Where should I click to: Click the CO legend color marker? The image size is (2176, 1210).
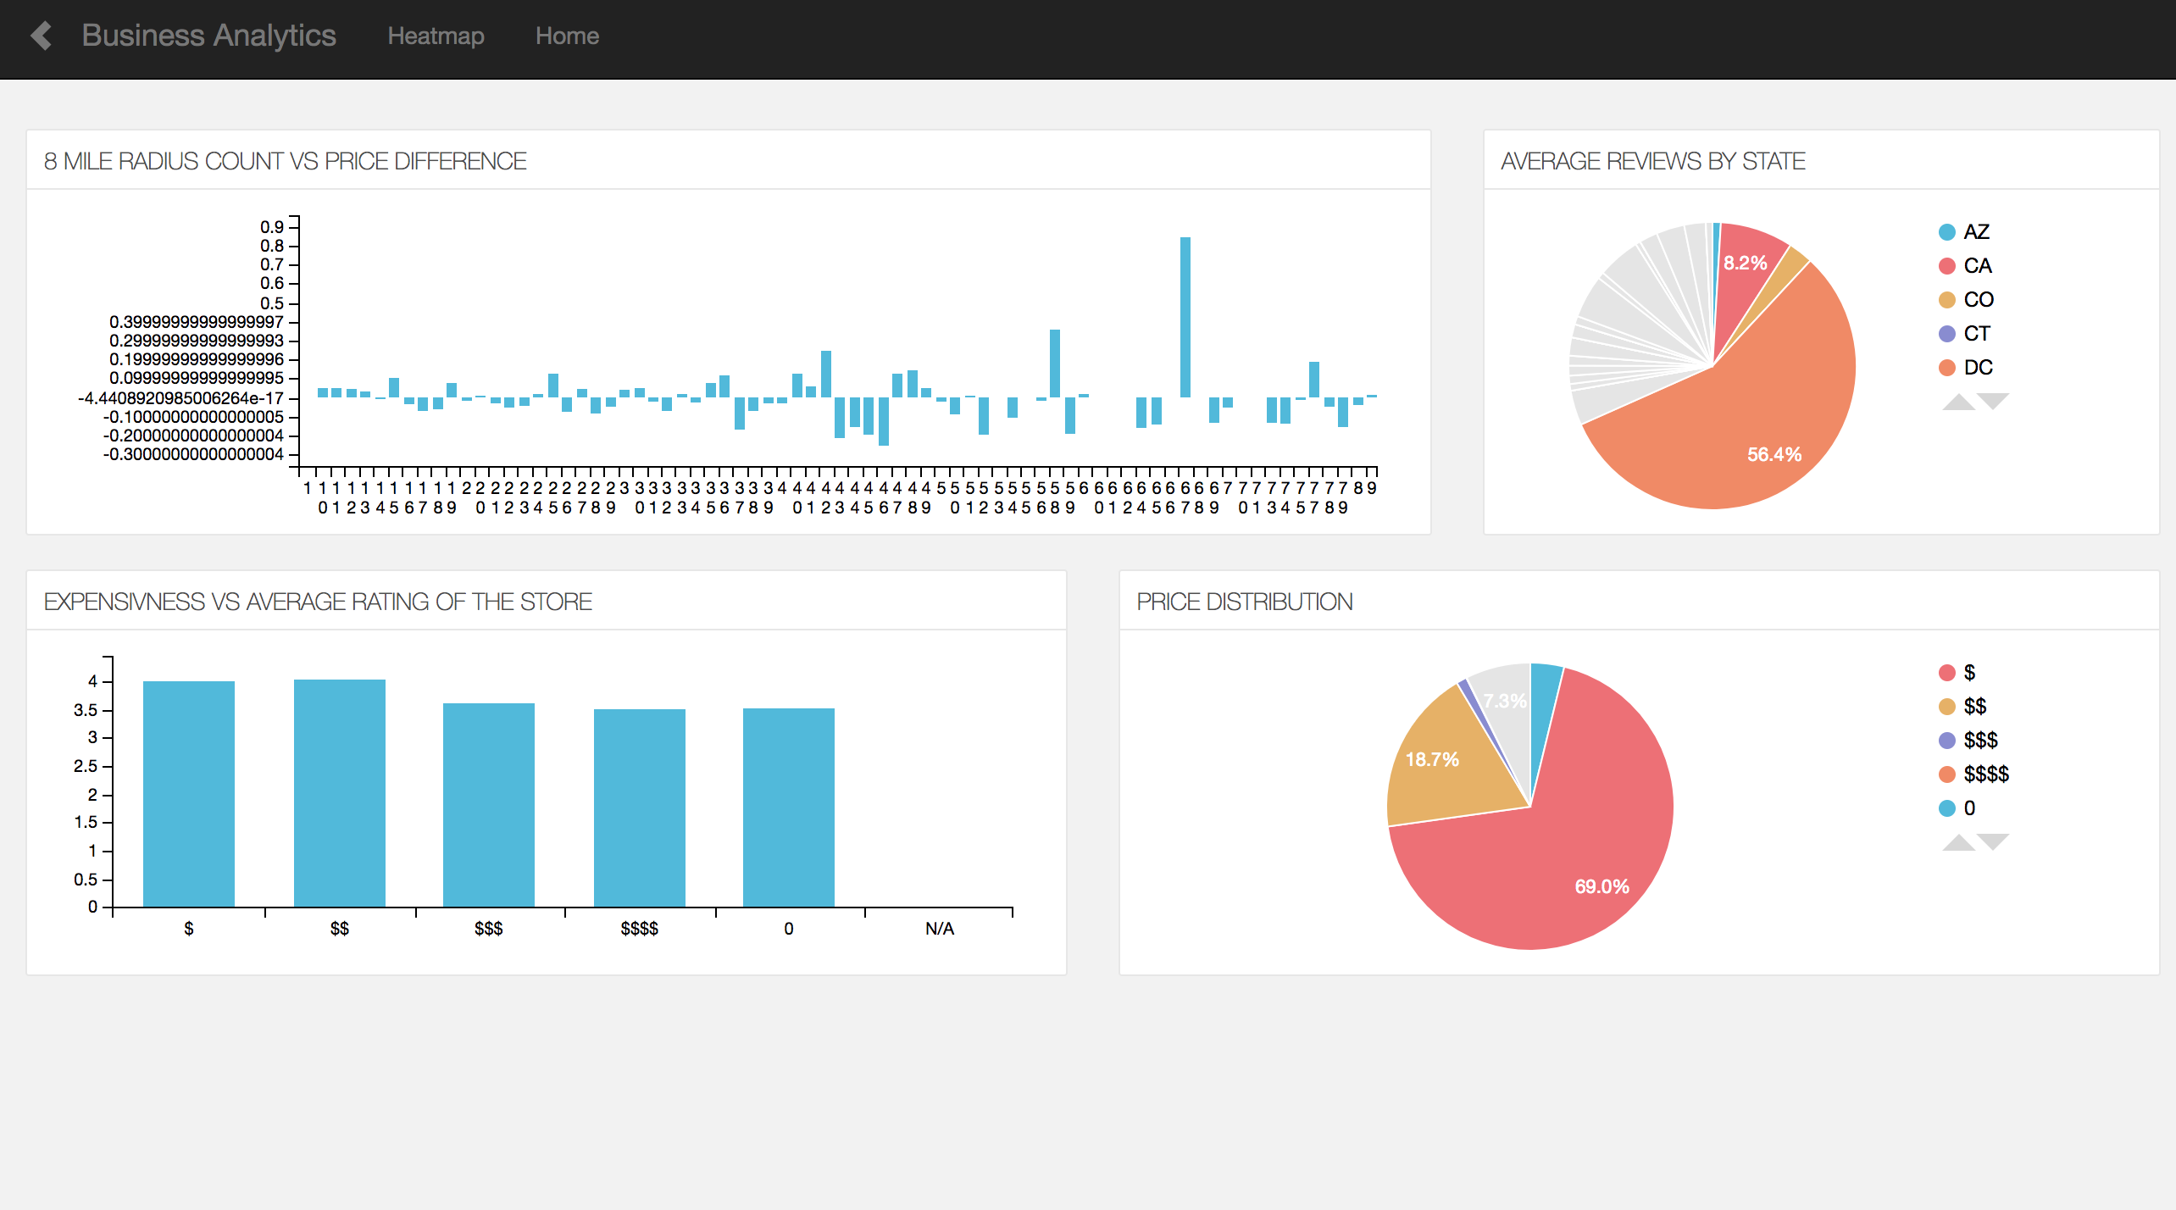1947,300
